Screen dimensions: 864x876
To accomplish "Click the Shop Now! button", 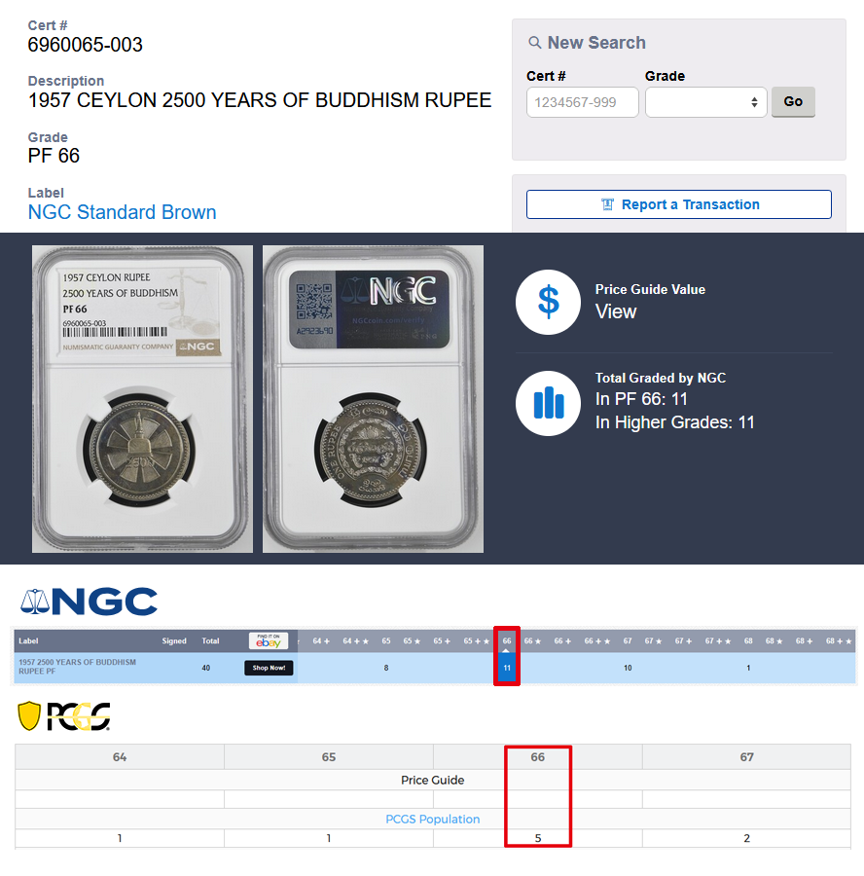I will pyautogui.click(x=269, y=668).
